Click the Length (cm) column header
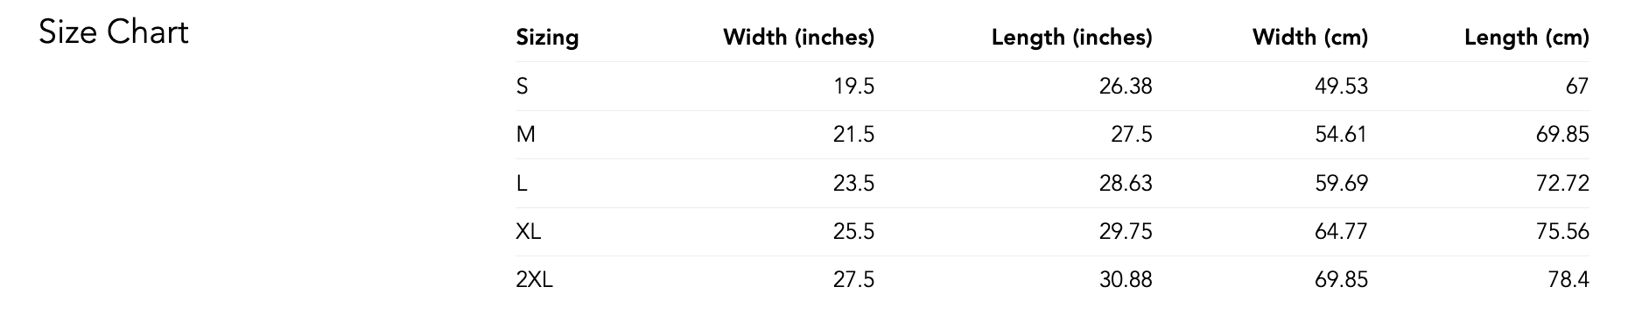 1526,38
